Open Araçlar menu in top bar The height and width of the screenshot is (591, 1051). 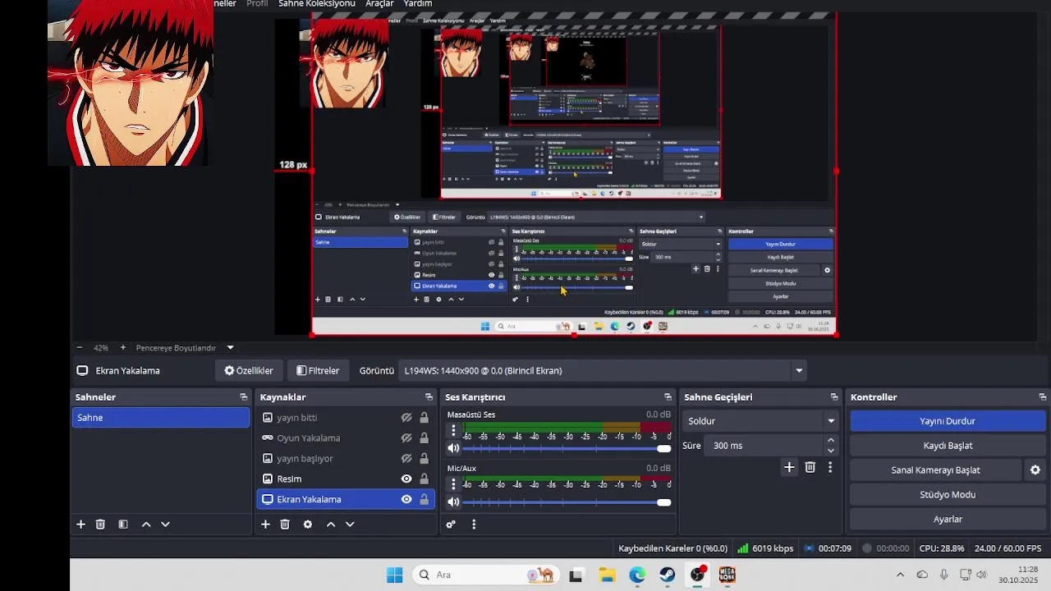tap(379, 4)
